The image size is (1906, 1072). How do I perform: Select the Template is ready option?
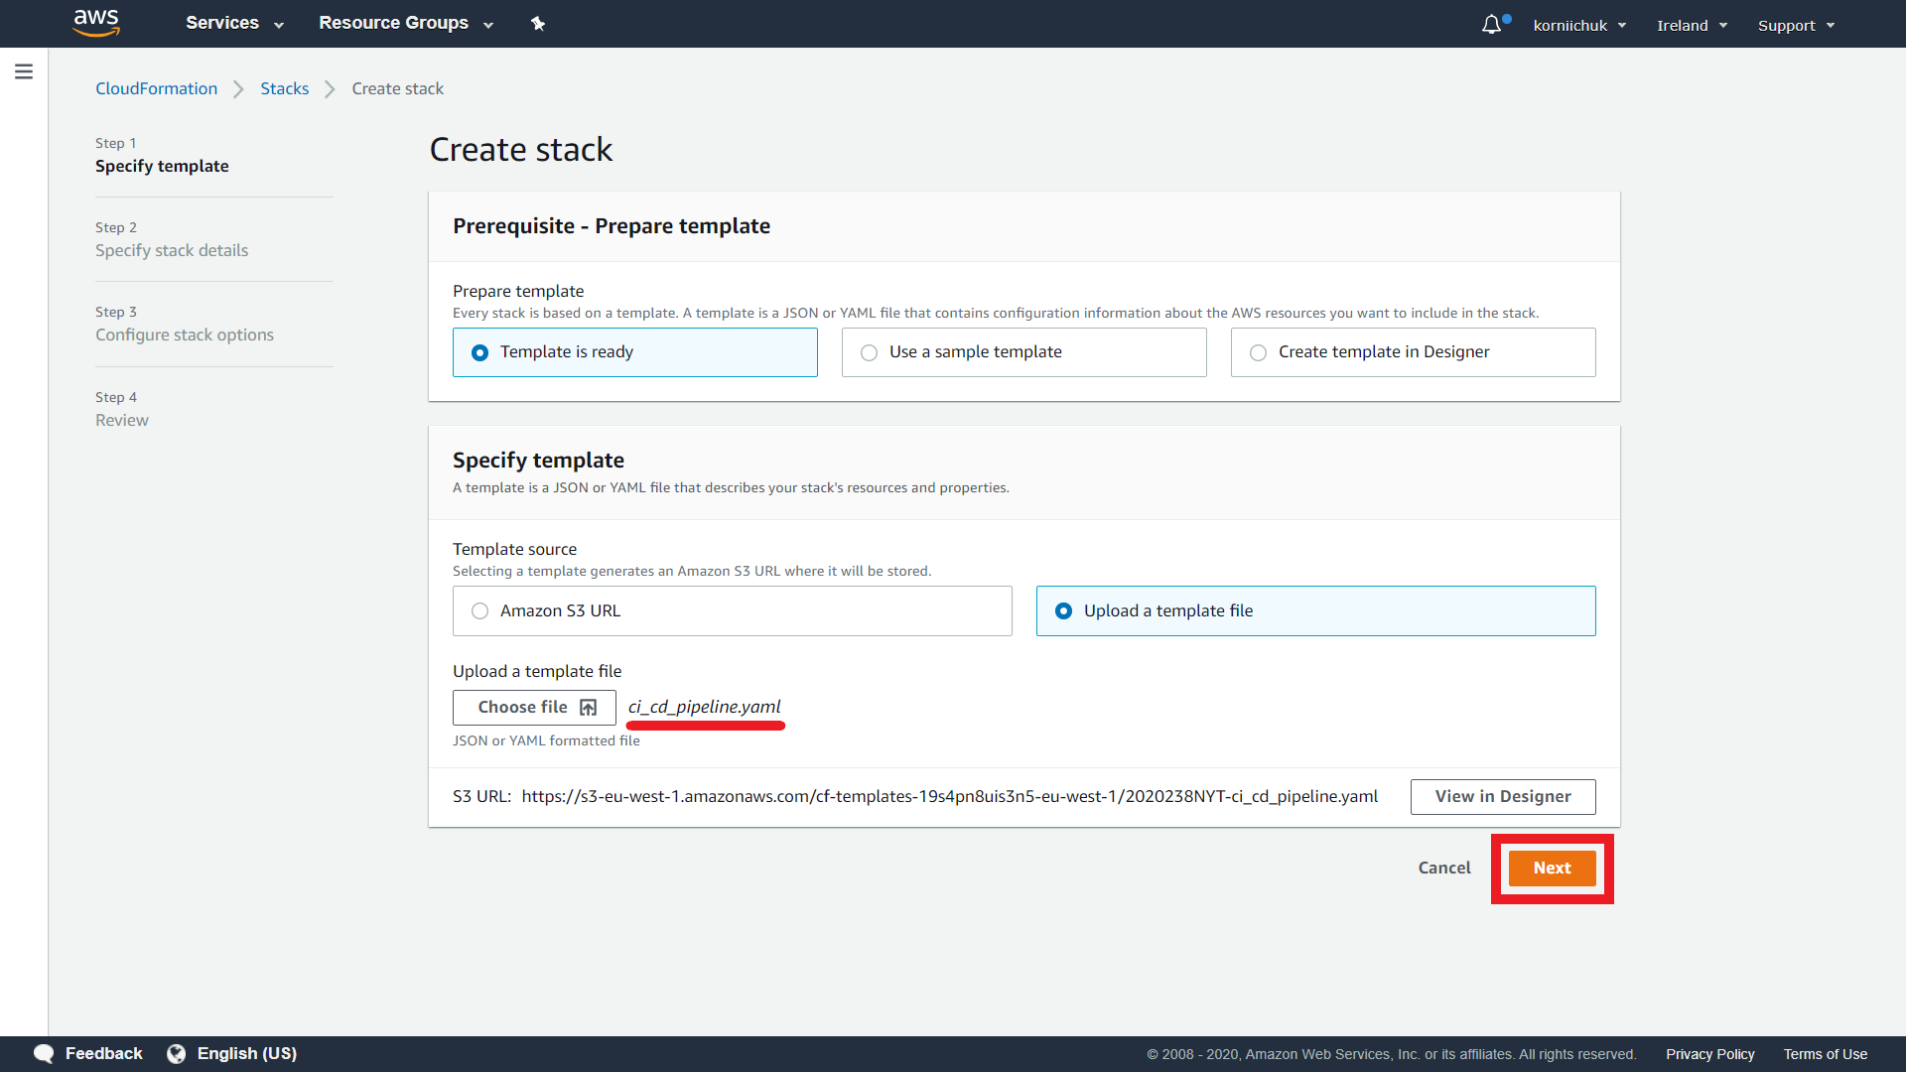point(480,352)
